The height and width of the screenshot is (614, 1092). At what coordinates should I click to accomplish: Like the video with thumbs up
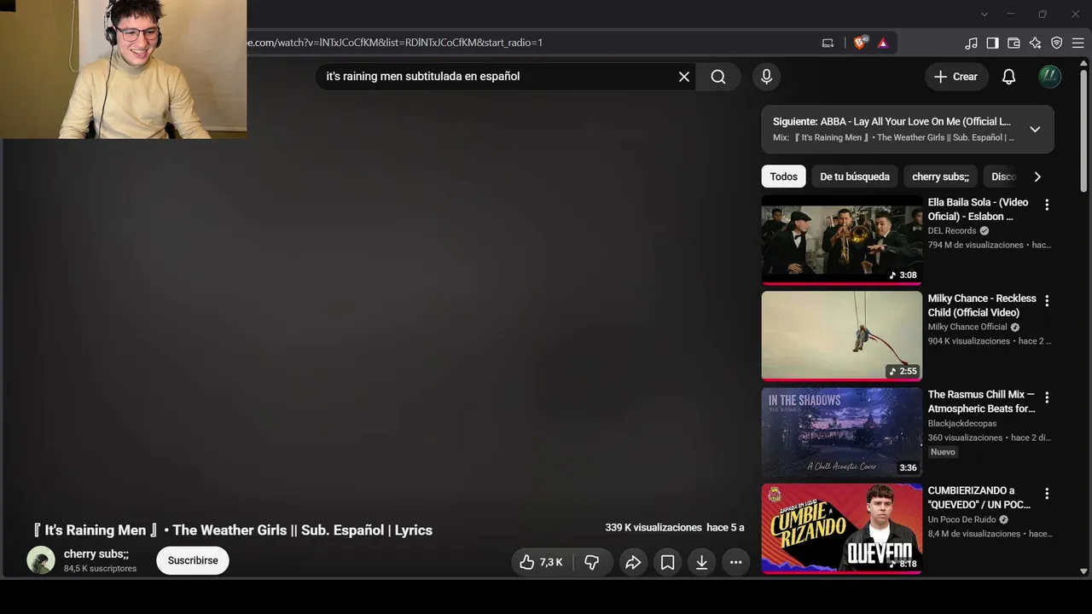pos(542,562)
